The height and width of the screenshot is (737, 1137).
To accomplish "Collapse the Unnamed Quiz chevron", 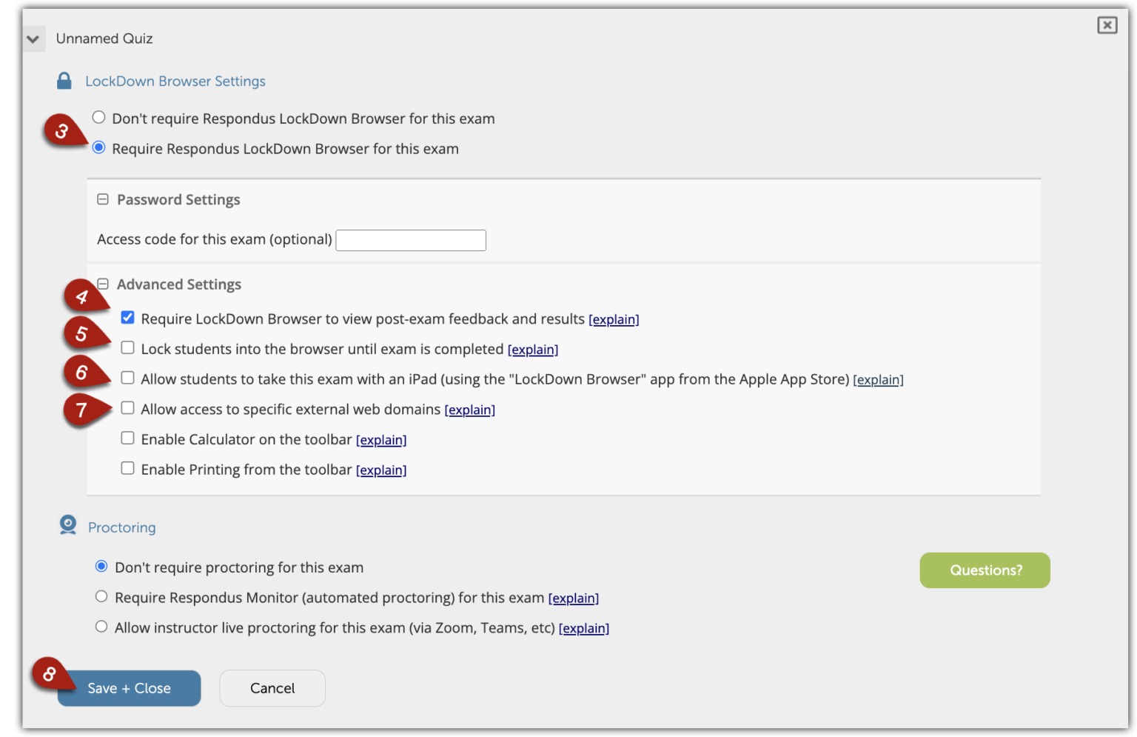I will (x=33, y=39).
